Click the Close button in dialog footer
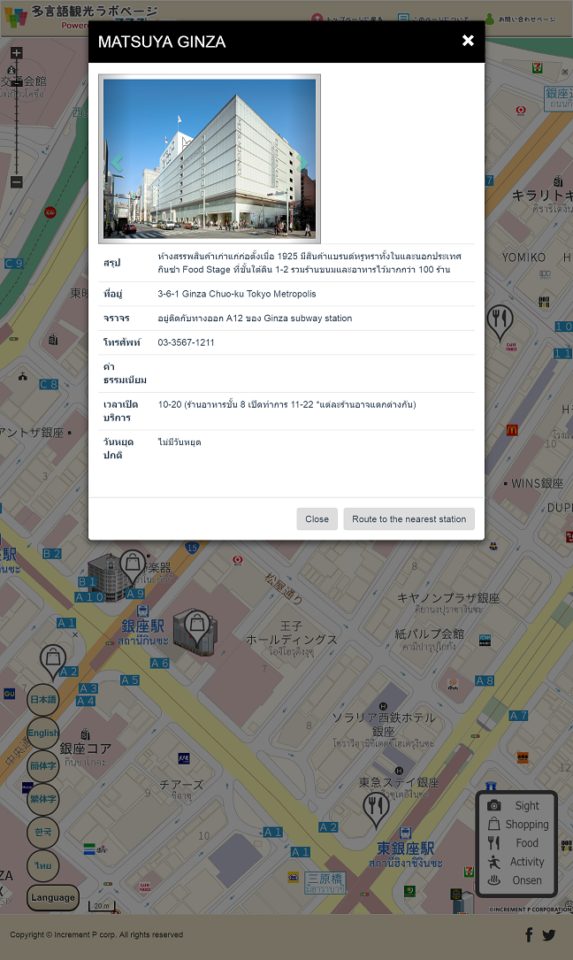This screenshot has width=573, height=960. pyautogui.click(x=317, y=518)
